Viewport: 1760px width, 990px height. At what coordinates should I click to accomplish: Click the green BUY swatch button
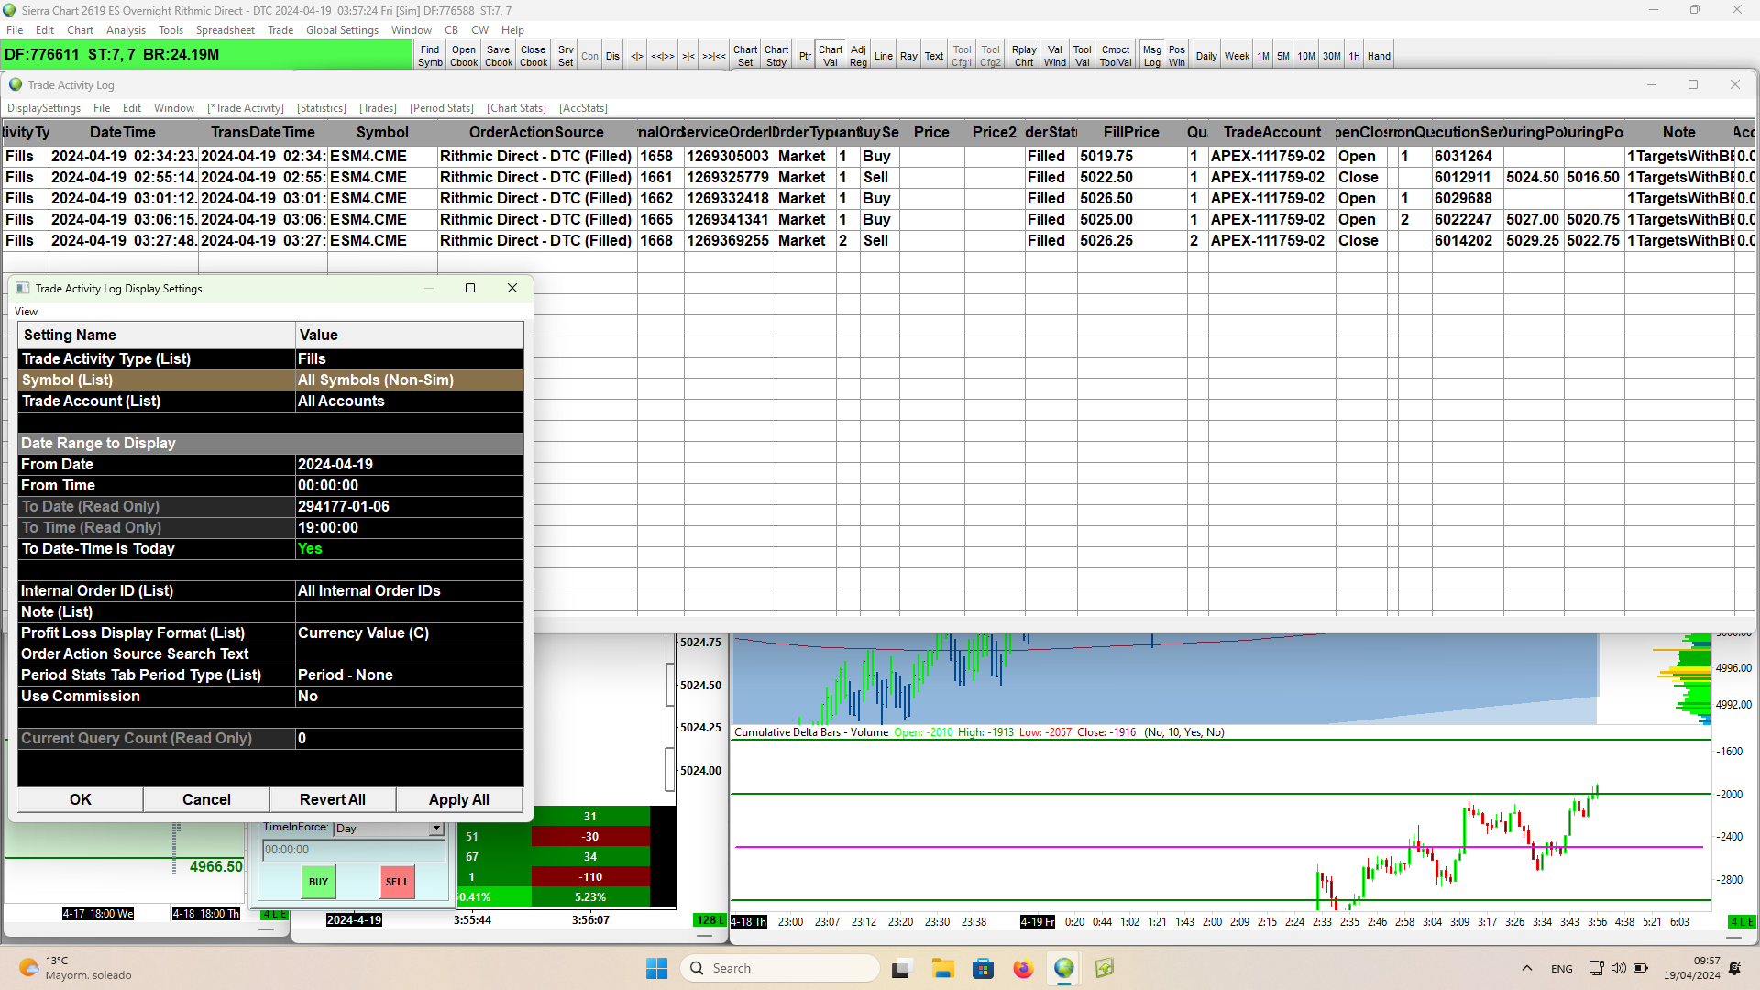318,882
